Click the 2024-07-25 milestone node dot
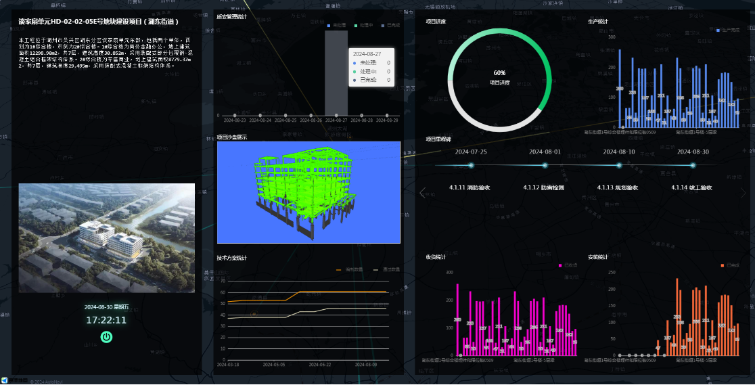The width and height of the screenshot is (755, 385). click(x=471, y=166)
